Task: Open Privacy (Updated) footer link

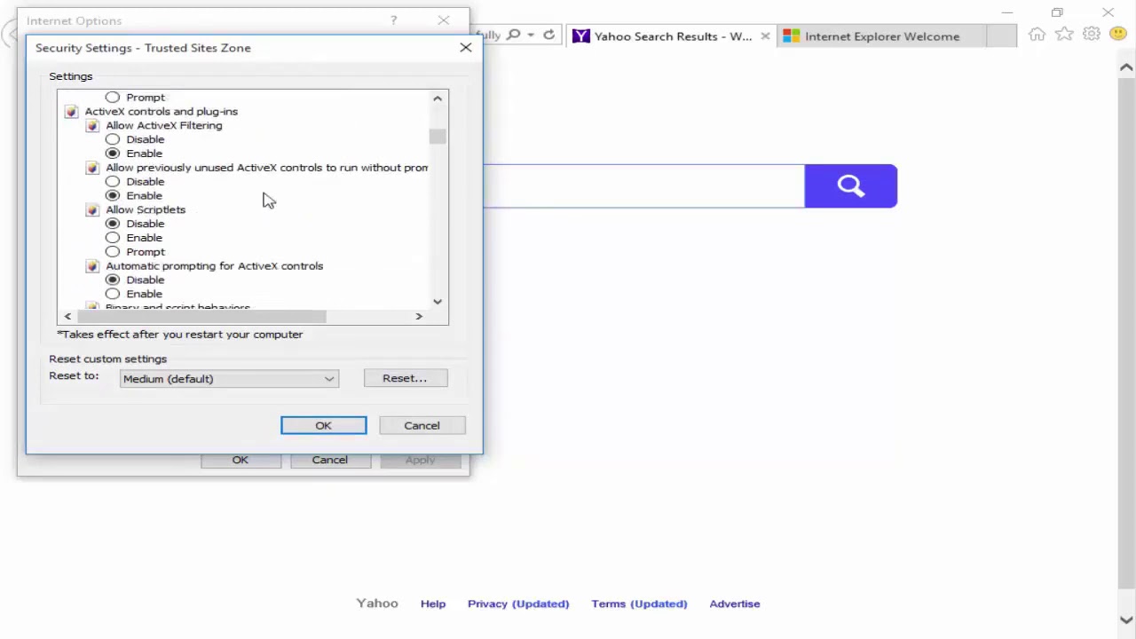Action: (x=518, y=603)
